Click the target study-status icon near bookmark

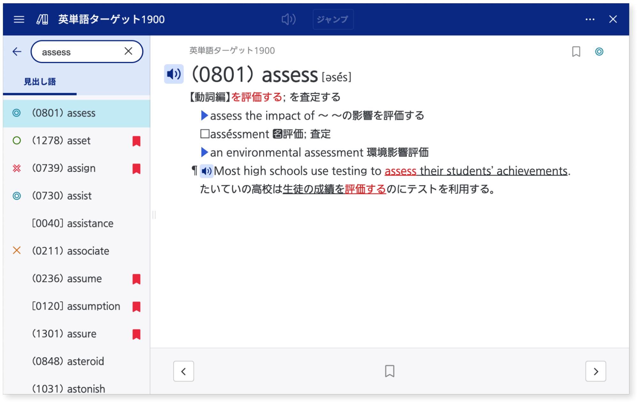599,51
